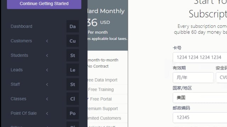The width and height of the screenshot is (227, 127).
Task: Click the Da dashboard icon tile
Action: (73, 26)
